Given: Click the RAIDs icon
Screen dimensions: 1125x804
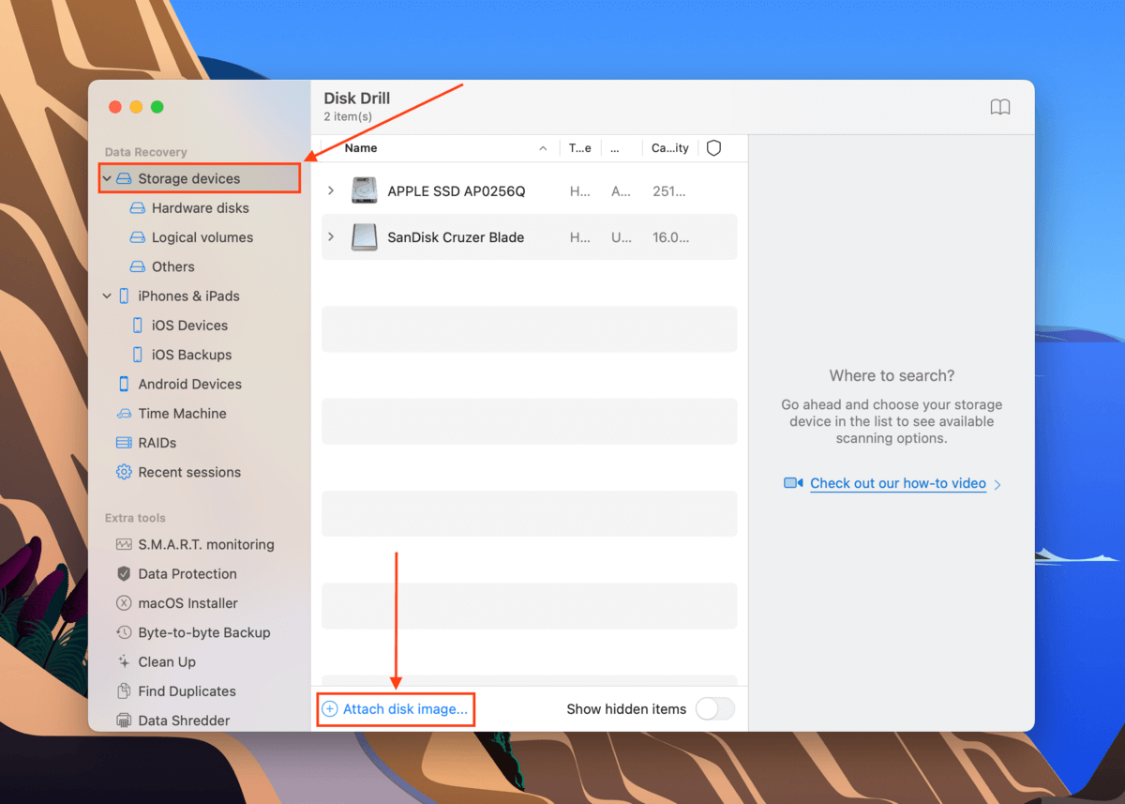Looking at the screenshot, I should 124,443.
